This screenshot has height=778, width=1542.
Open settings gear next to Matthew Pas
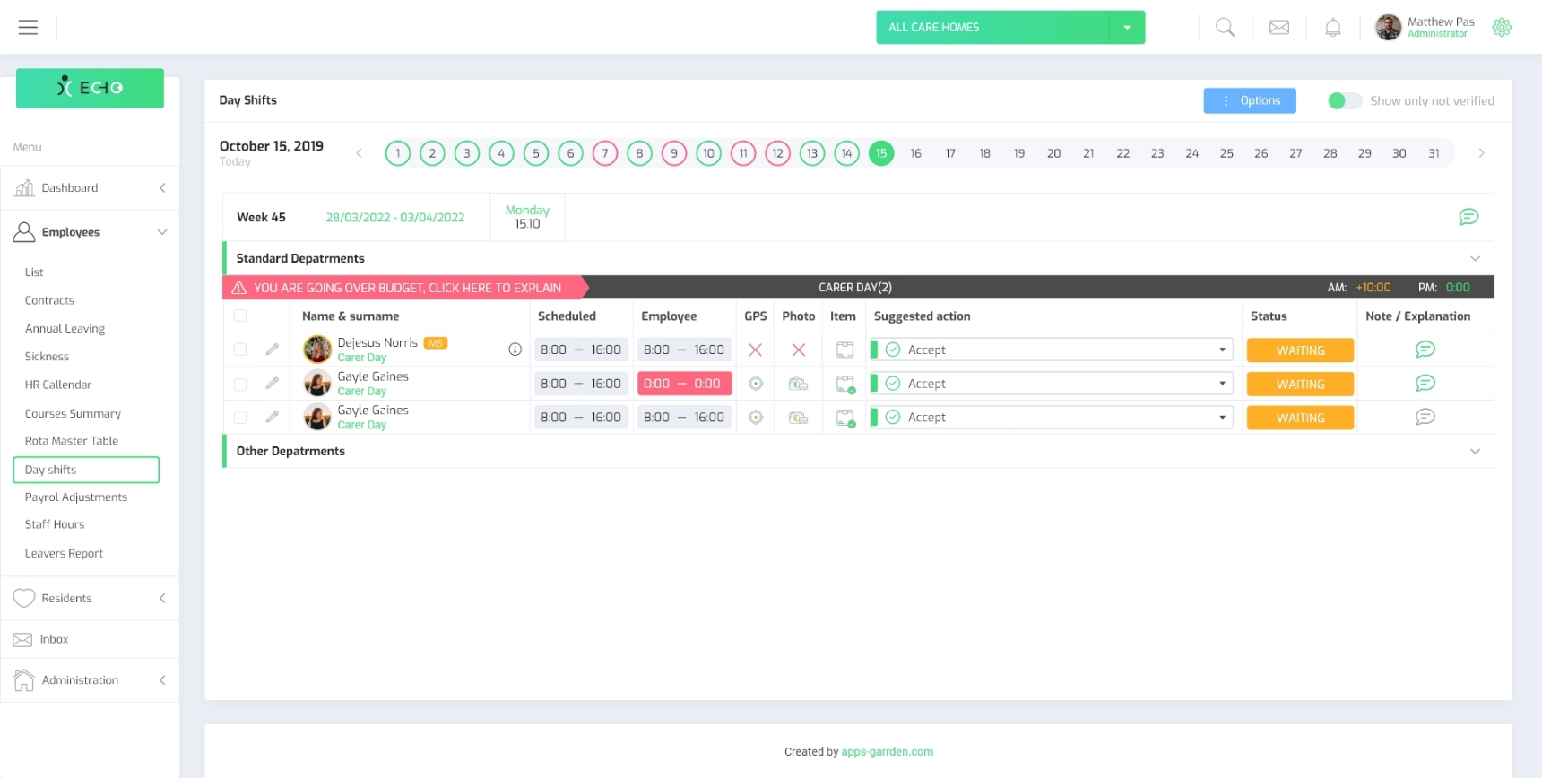point(1502,28)
